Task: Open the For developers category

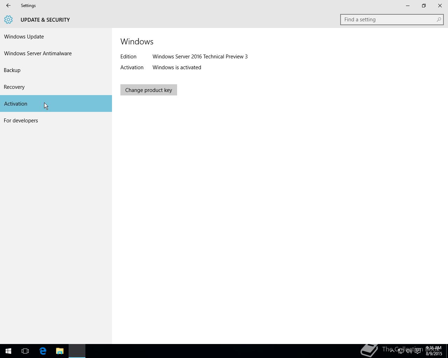Action: pyautogui.click(x=56, y=120)
